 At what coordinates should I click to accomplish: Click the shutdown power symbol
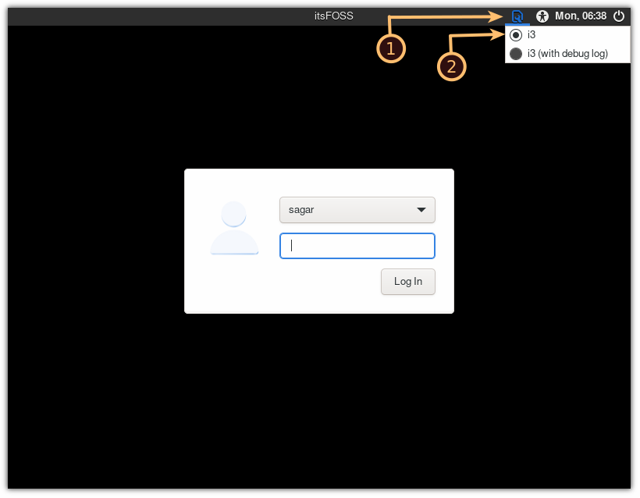[x=619, y=15]
